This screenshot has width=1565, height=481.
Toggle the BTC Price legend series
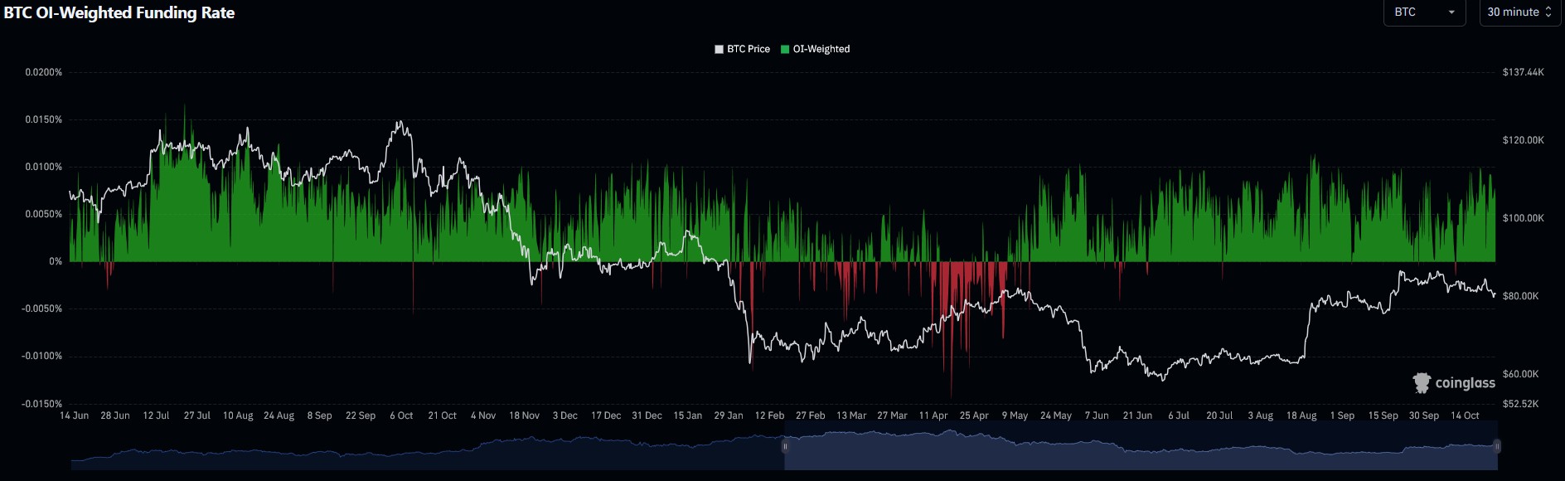coord(743,49)
